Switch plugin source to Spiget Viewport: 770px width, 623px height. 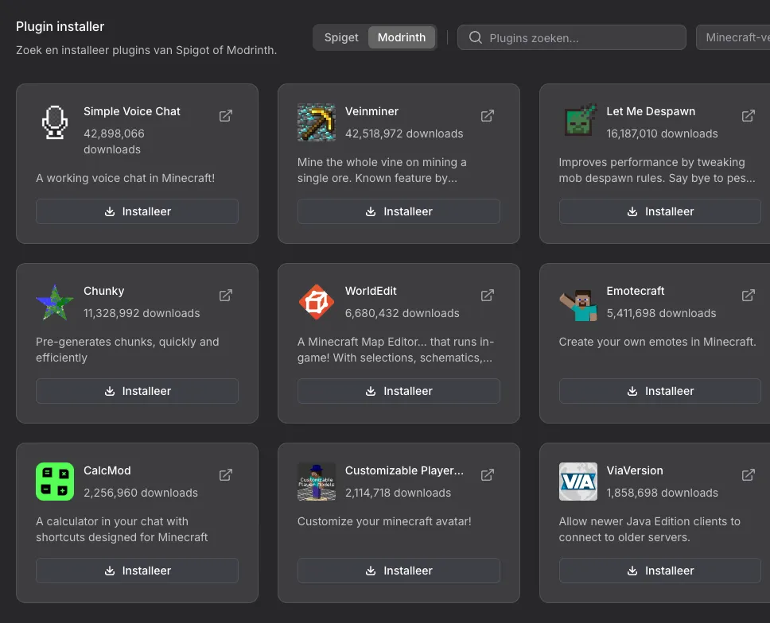tap(341, 37)
